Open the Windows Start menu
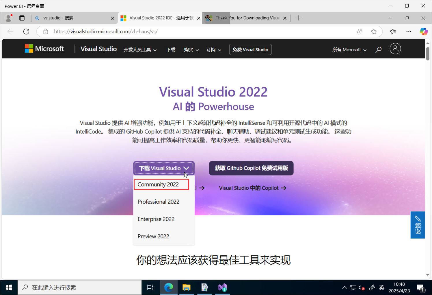The height and width of the screenshot is (295, 432). [x=9, y=287]
